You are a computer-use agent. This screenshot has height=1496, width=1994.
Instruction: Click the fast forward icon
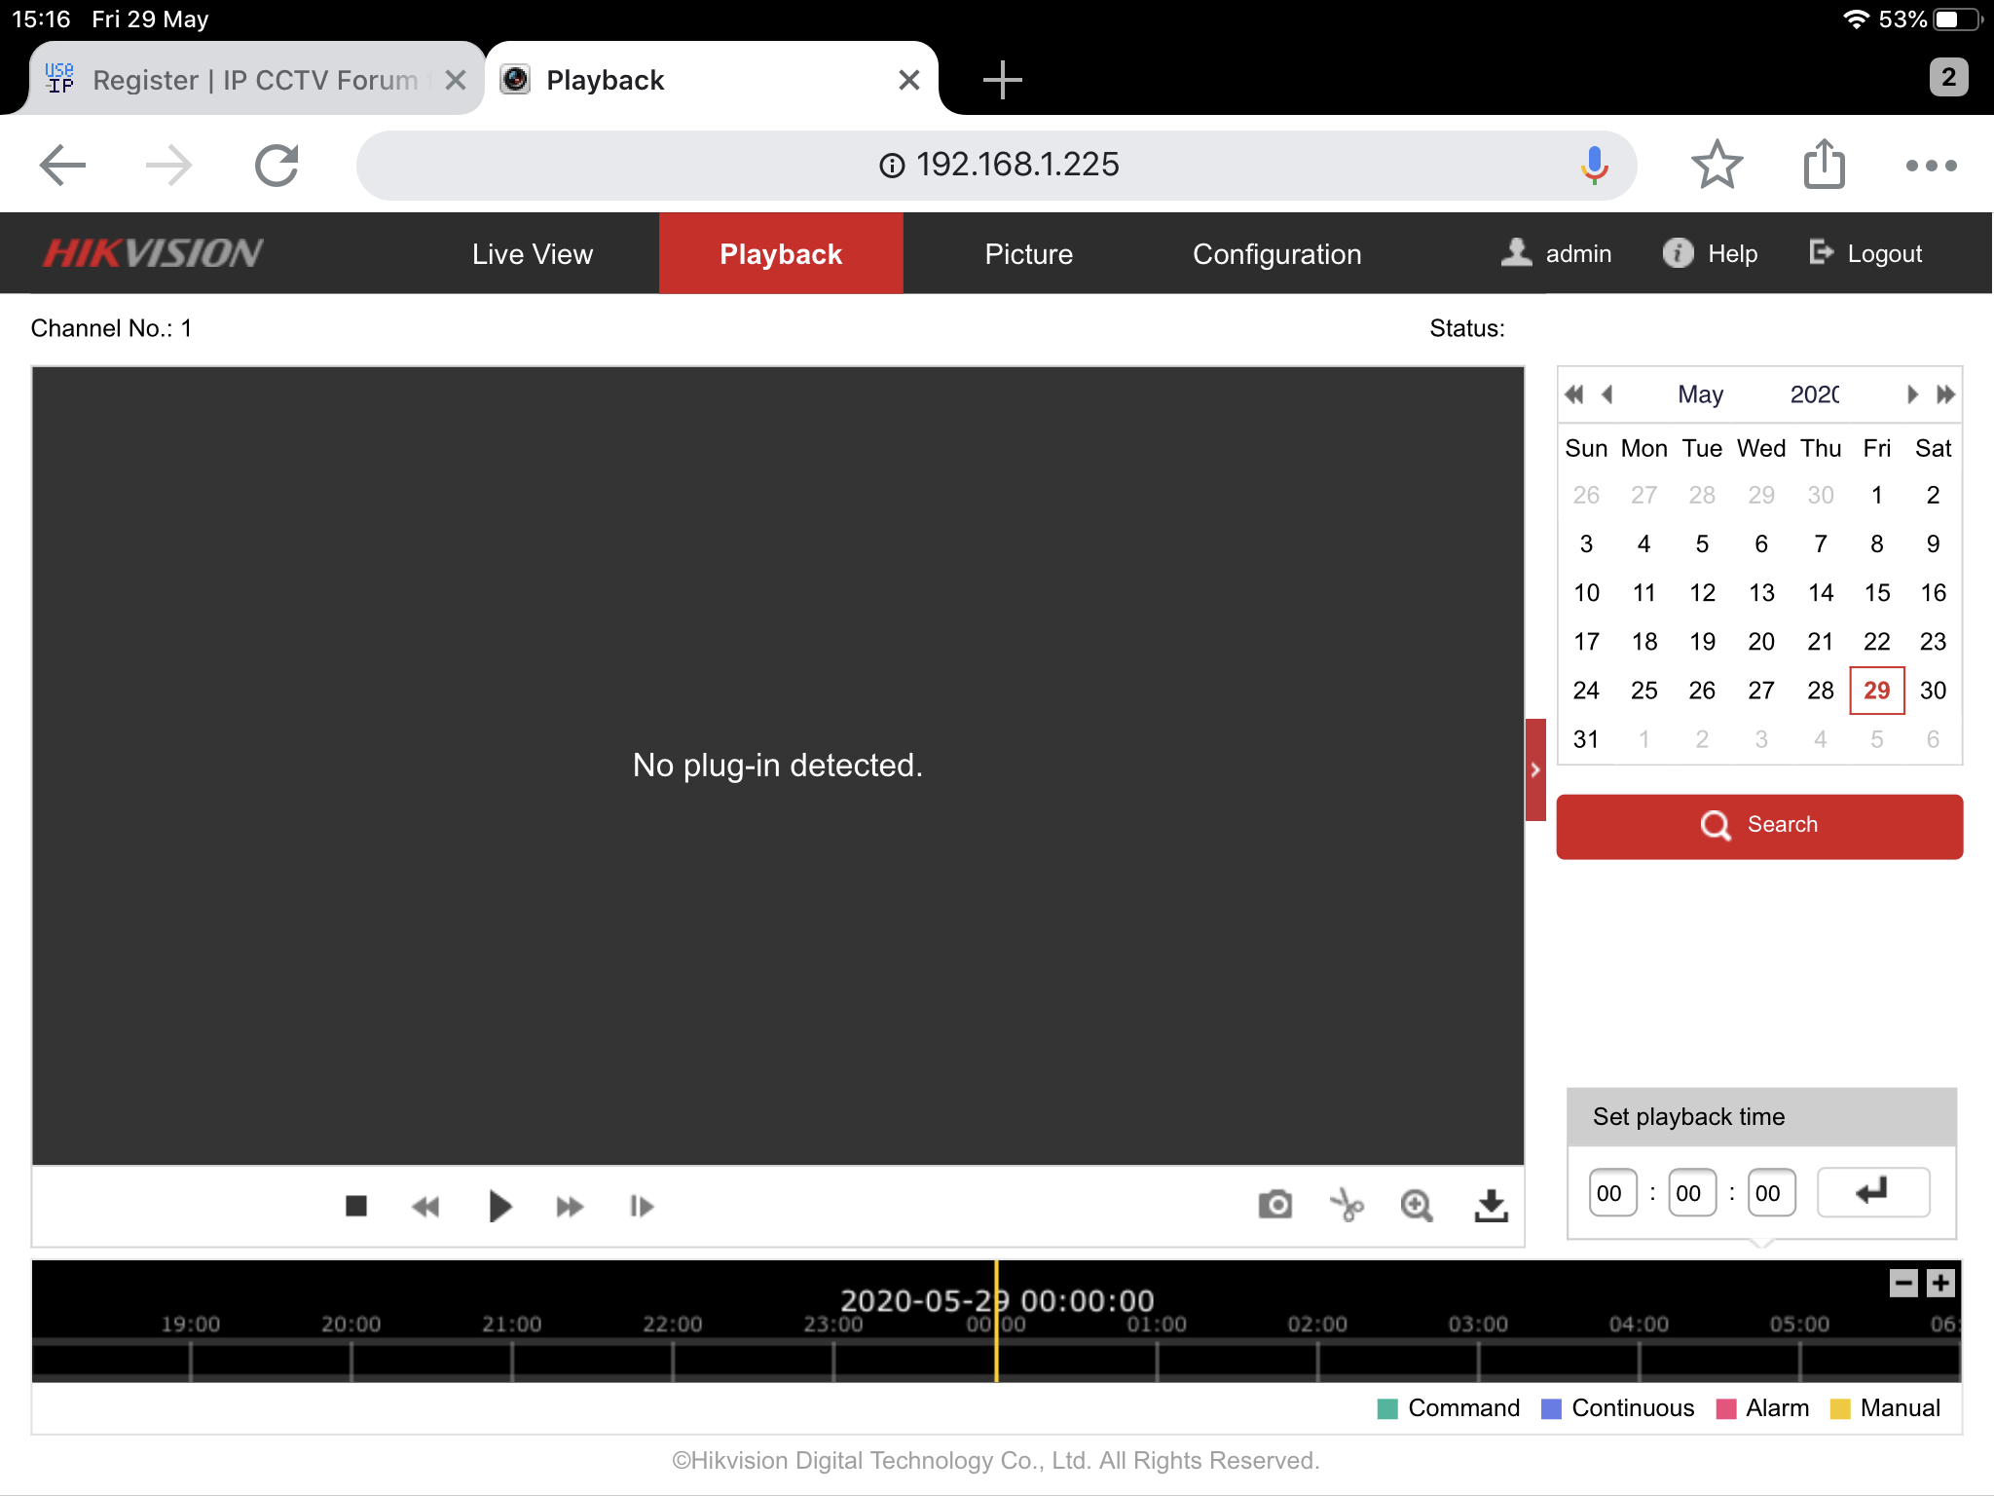570,1207
